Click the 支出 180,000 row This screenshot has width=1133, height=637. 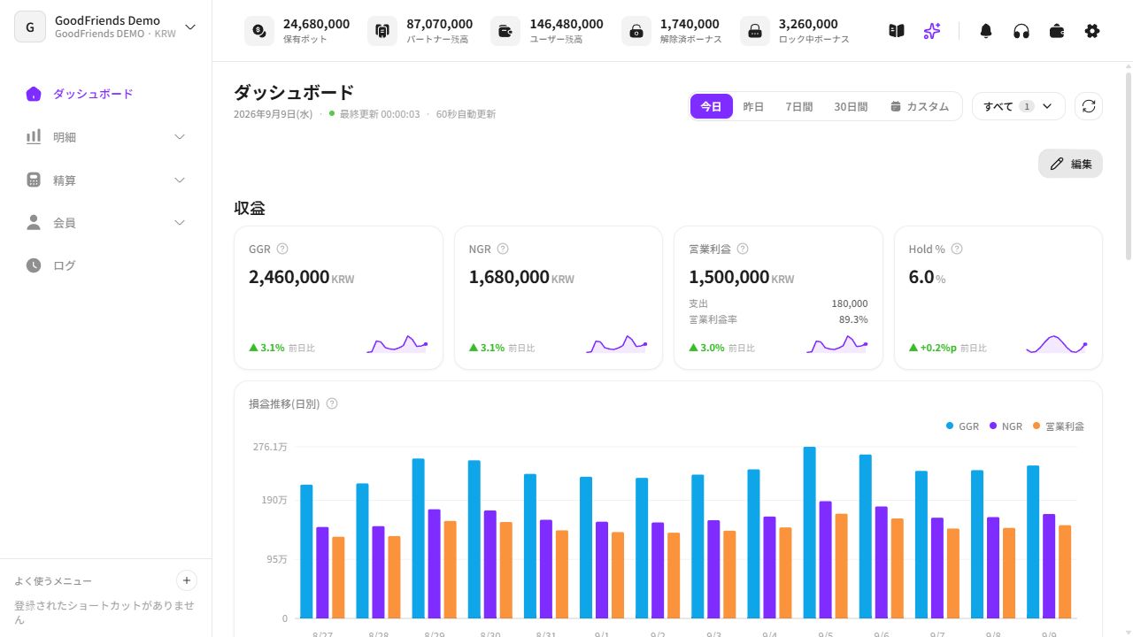pos(778,303)
